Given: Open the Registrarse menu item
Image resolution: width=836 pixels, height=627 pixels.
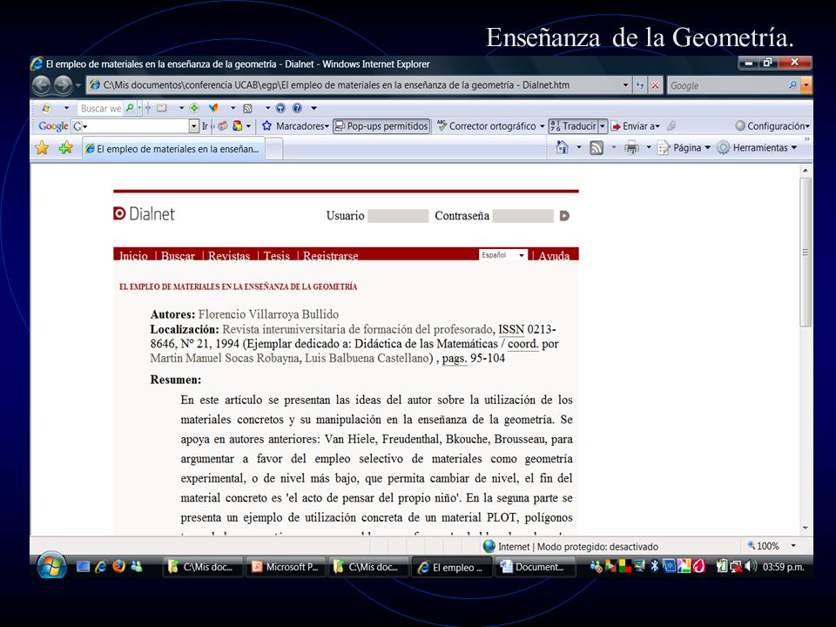Looking at the screenshot, I should [x=331, y=255].
